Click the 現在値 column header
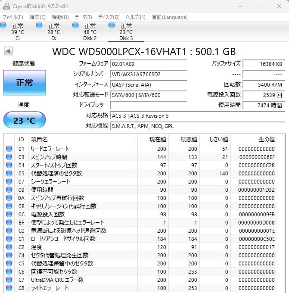This screenshot has height=293, width=289. [153, 140]
